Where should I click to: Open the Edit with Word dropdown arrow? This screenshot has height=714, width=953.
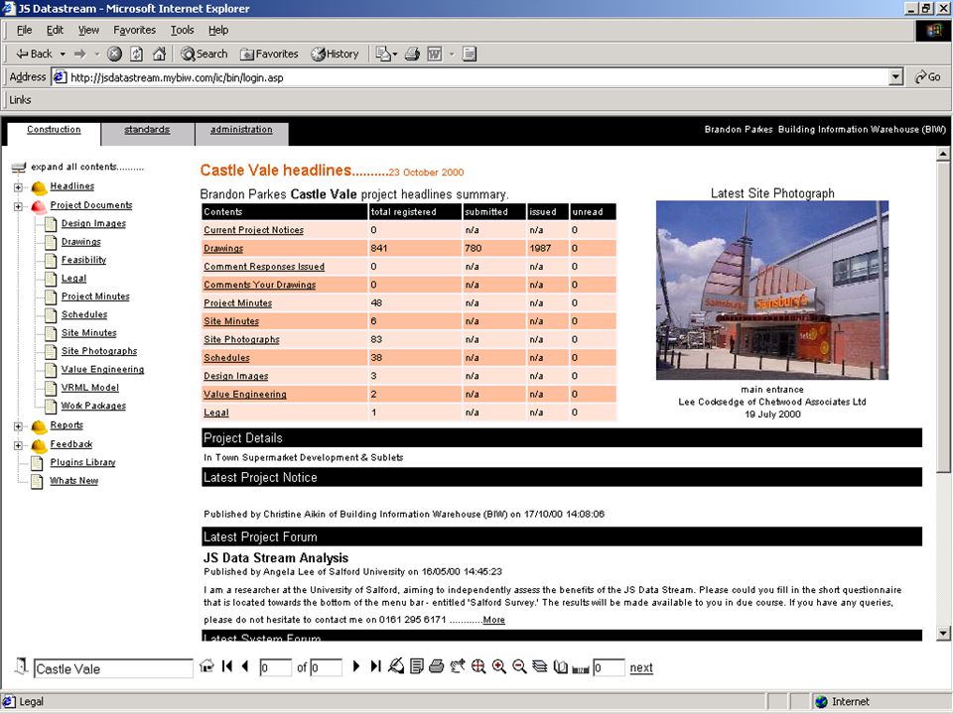pos(452,54)
